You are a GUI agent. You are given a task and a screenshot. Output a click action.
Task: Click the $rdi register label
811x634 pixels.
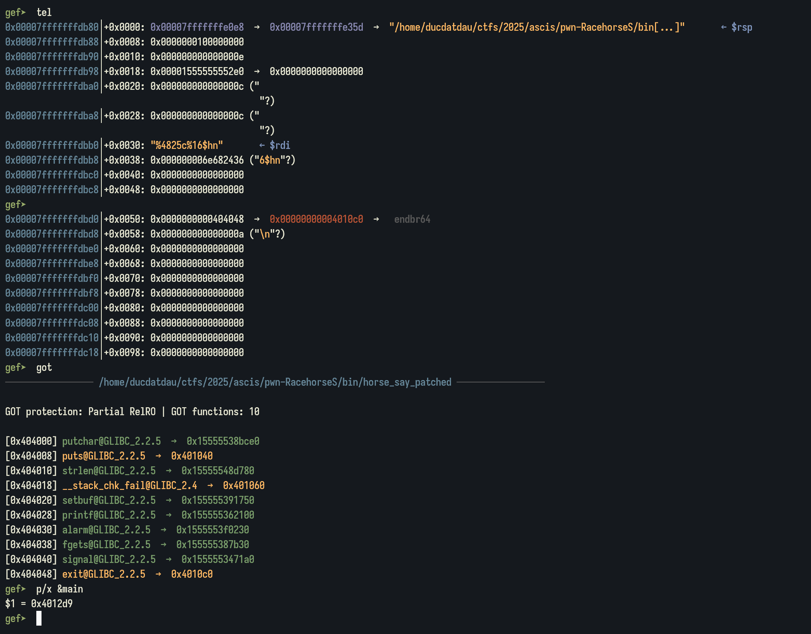[279, 145]
